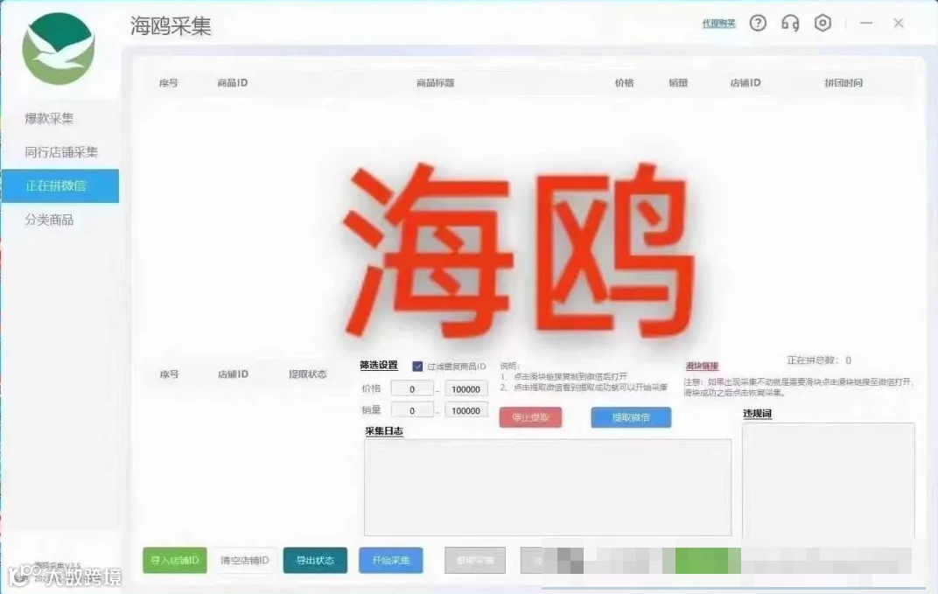
Task: Click the green 导入店铺ID button
Action: (x=175, y=561)
